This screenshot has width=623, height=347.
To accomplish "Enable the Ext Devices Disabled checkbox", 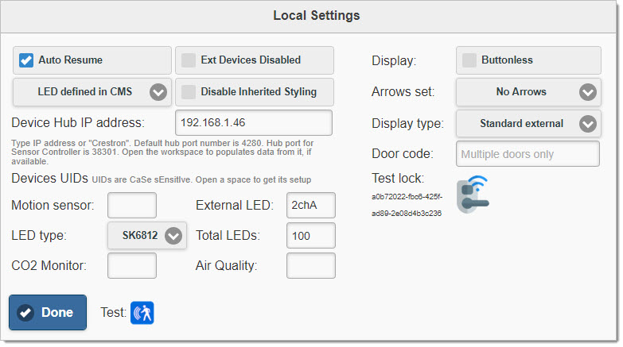I will (189, 60).
